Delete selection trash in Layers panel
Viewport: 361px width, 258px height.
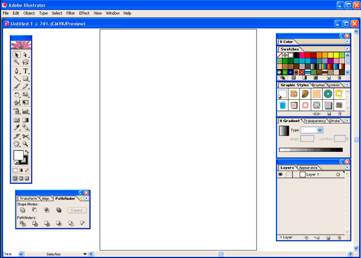tap(339, 238)
